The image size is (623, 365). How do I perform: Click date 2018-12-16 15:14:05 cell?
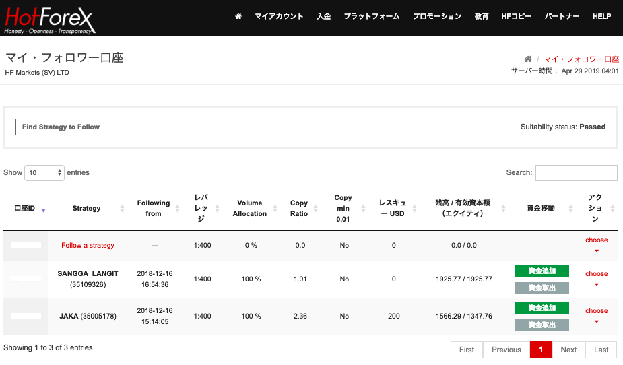point(155,316)
